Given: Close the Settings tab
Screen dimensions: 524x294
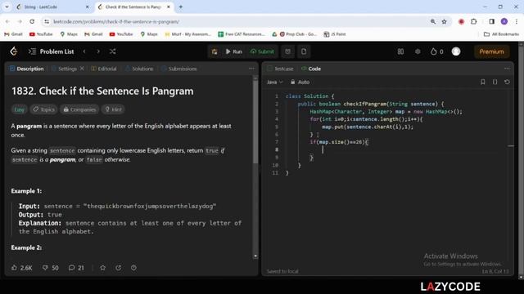Looking at the screenshot, I should click(x=82, y=69).
